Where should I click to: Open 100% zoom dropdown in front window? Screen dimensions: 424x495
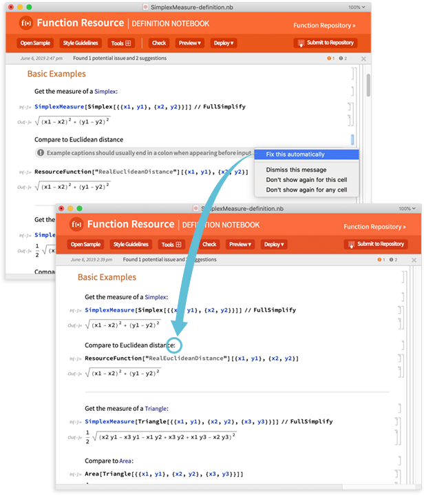[x=407, y=208]
